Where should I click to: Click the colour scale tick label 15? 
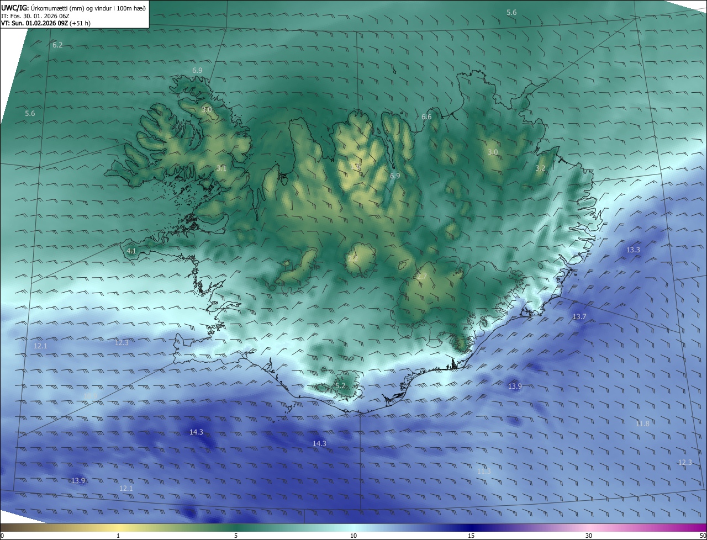pyautogui.click(x=471, y=536)
